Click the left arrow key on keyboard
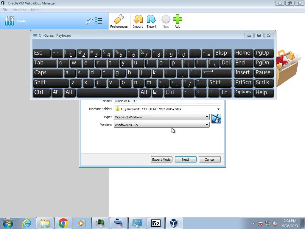 [x=189, y=93]
